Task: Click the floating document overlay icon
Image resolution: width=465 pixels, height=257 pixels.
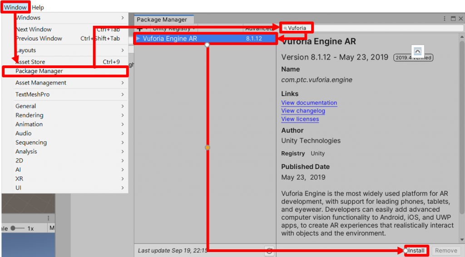Action: (x=418, y=51)
